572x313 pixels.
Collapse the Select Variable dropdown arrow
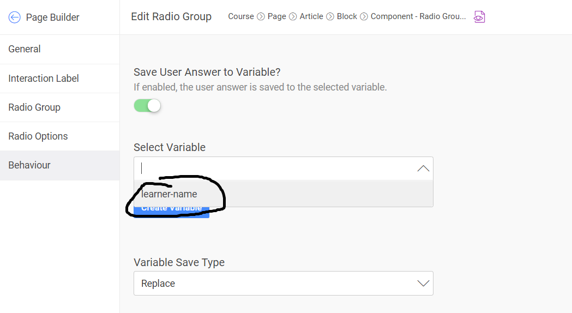[423, 168]
